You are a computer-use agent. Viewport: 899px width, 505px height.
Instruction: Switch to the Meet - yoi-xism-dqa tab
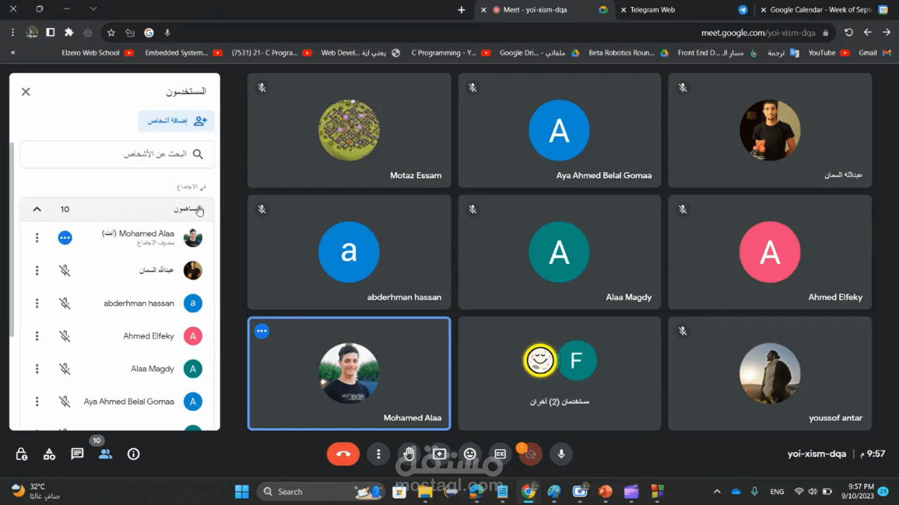click(x=544, y=10)
